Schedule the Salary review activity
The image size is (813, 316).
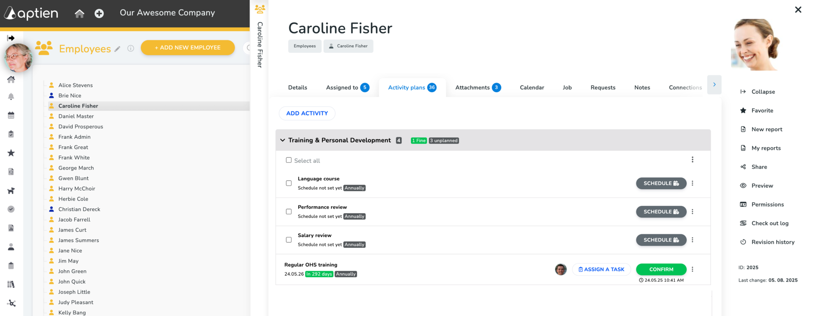click(661, 240)
